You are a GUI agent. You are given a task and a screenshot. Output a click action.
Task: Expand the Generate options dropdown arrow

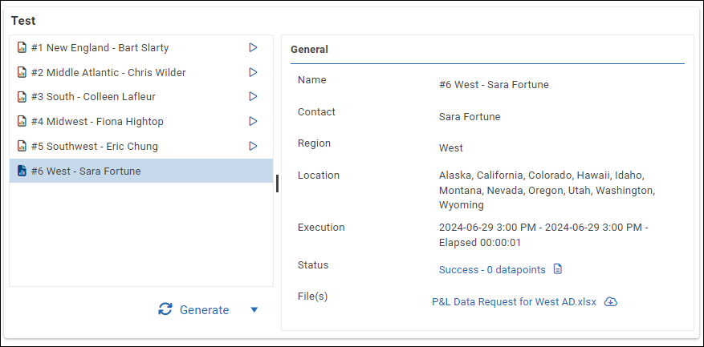[x=254, y=310]
